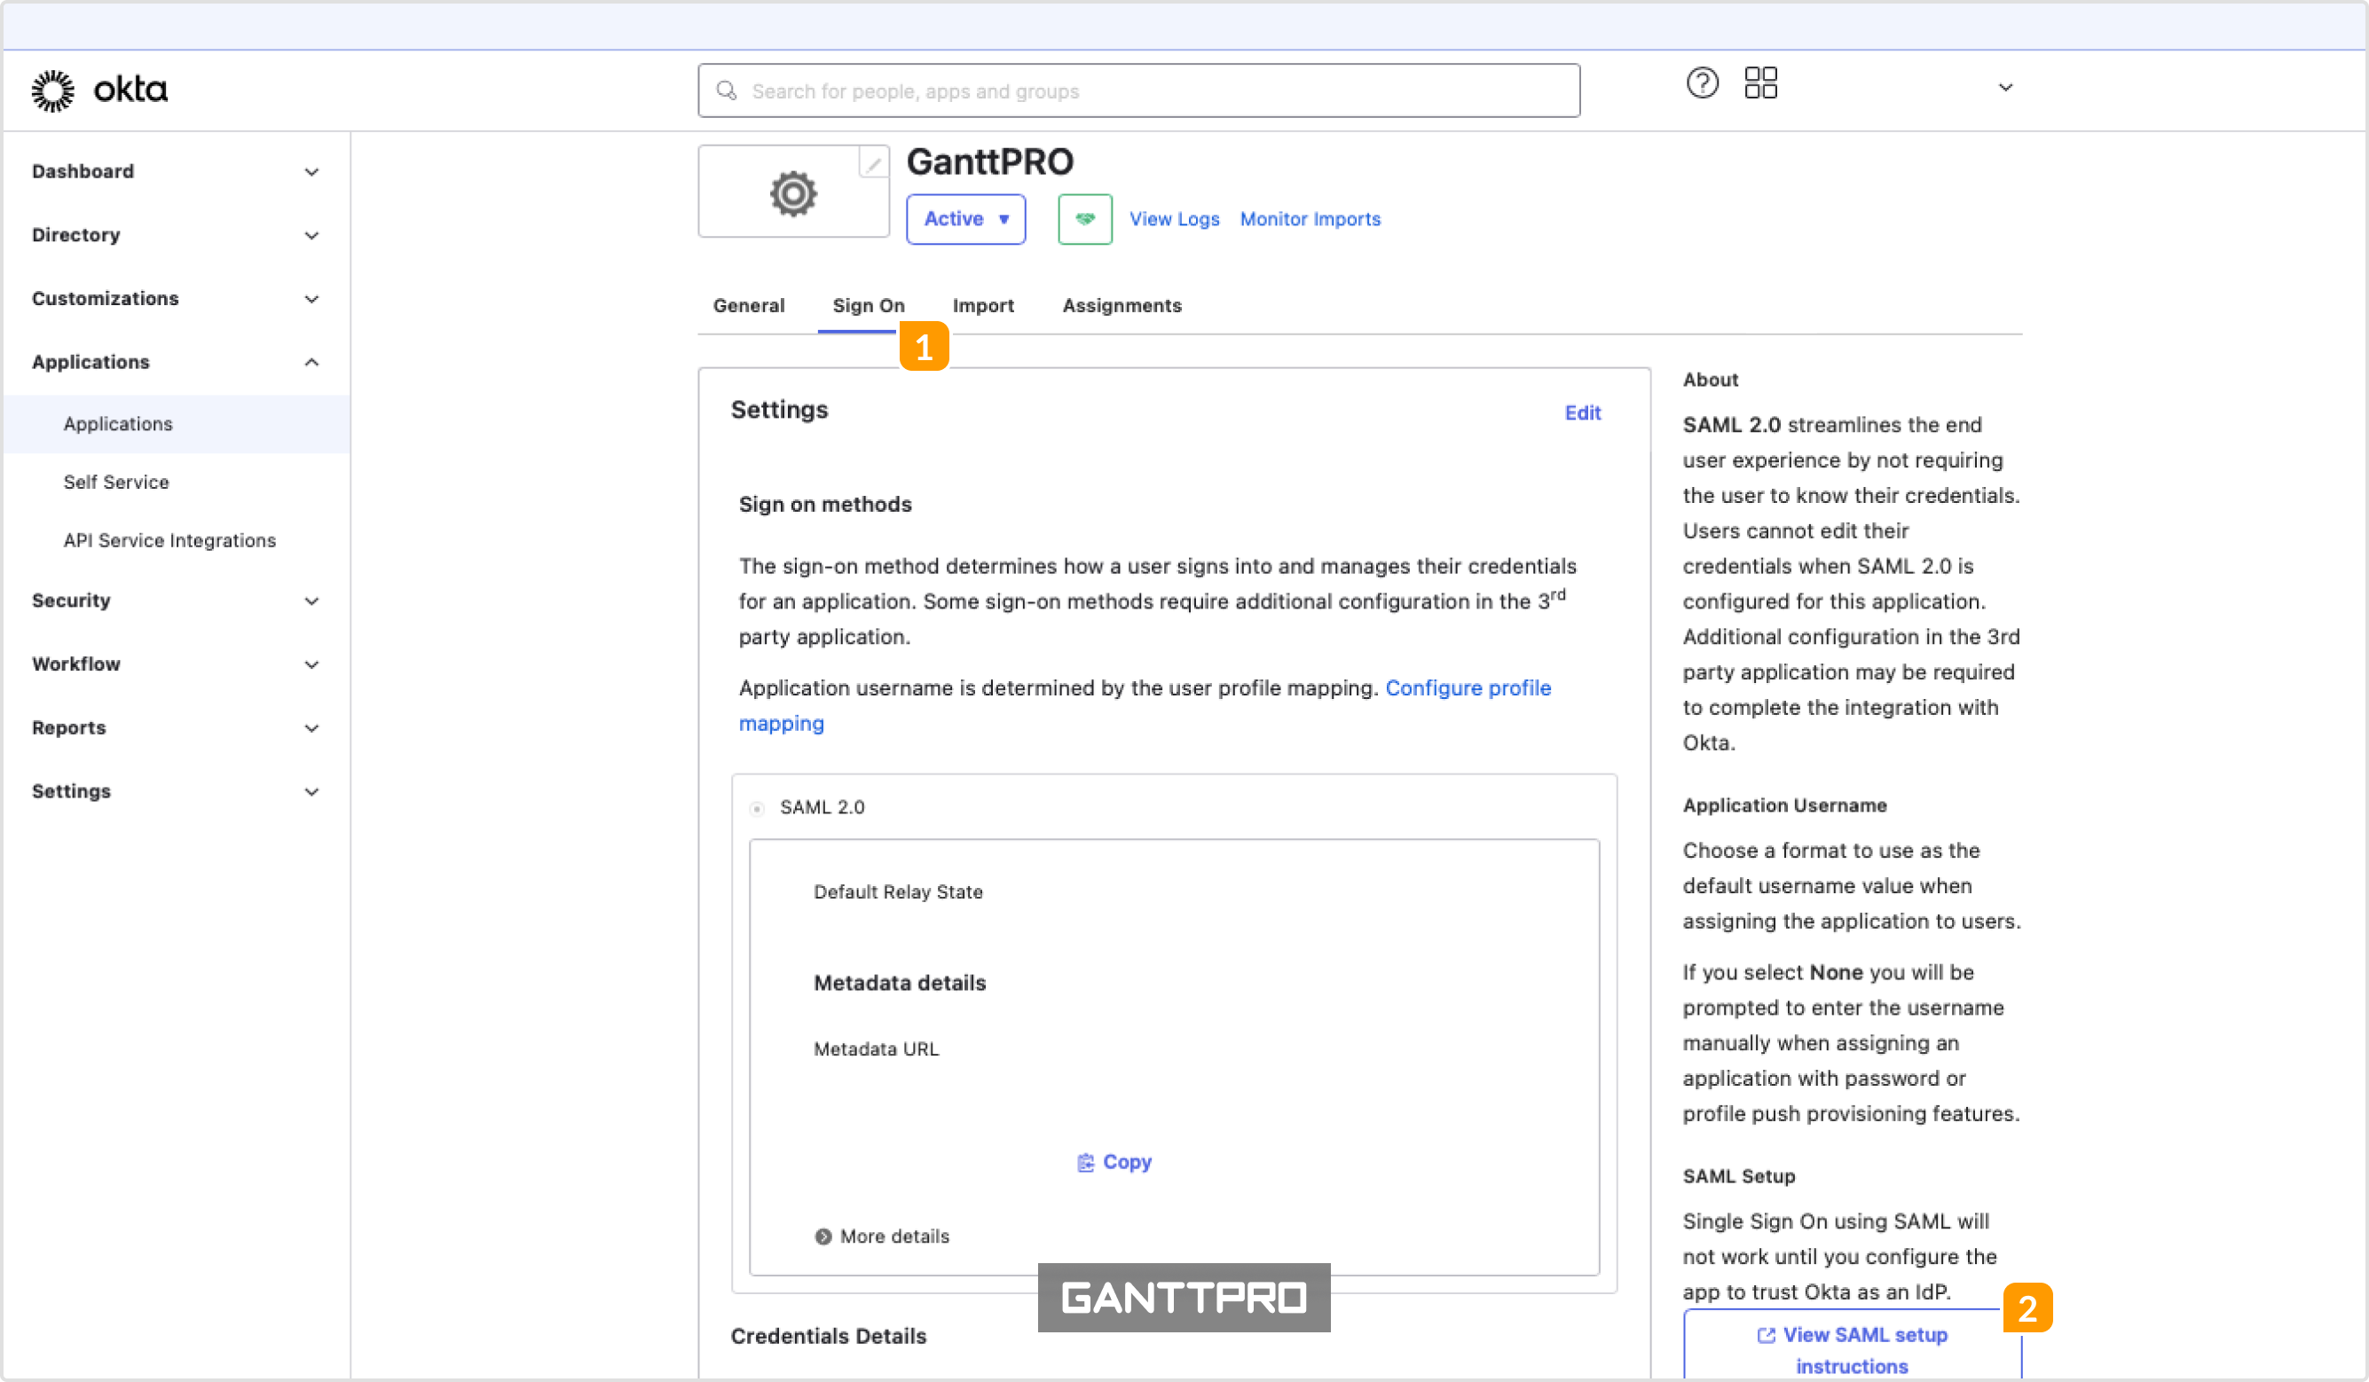2369x1382 pixels.
Task: Expand the Security menu chevron
Action: [x=311, y=601]
